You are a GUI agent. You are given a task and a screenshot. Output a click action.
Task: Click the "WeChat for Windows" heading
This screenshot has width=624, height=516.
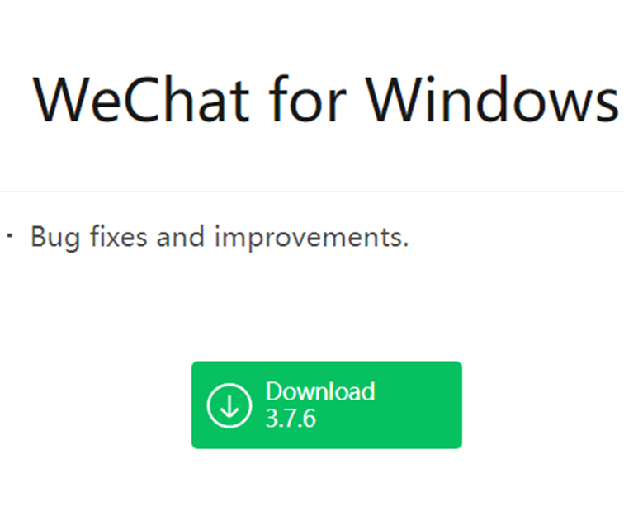click(x=325, y=99)
